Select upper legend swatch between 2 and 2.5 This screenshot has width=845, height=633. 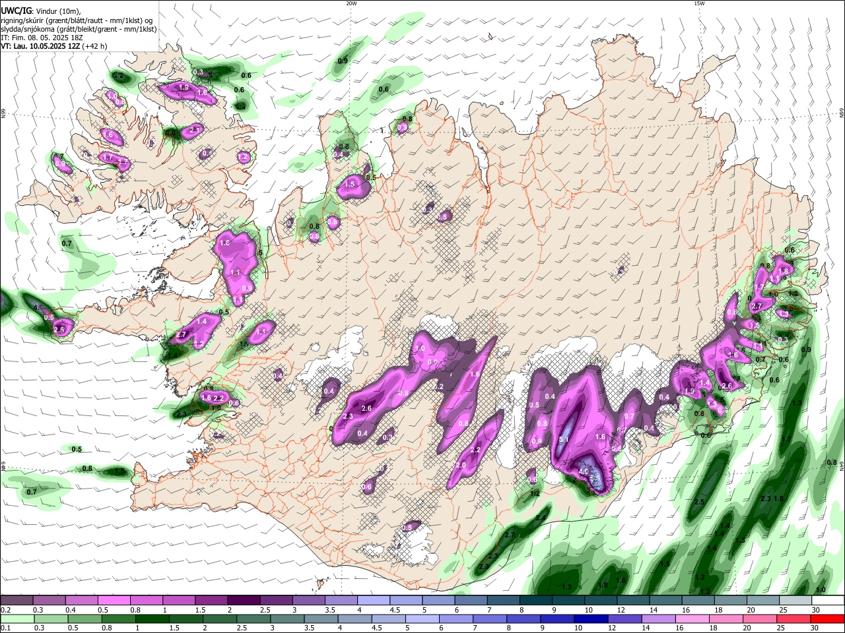[x=244, y=601]
